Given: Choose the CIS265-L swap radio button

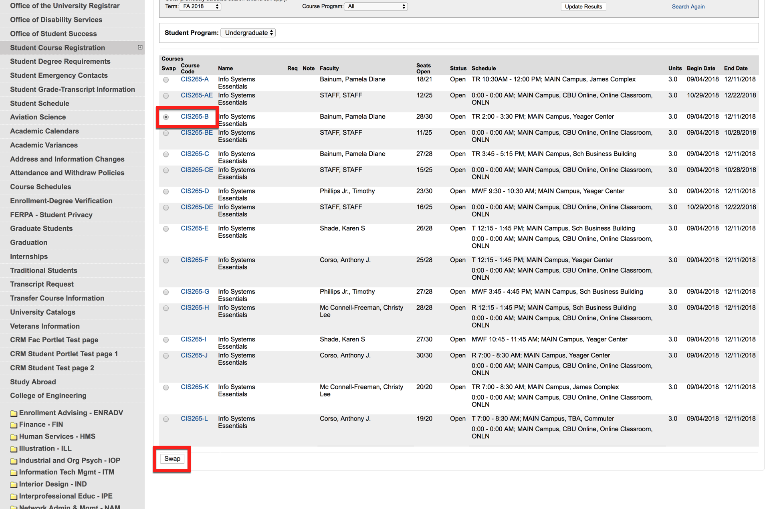Looking at the screenshot, I should pyautogui.click(x=166, y=419).
